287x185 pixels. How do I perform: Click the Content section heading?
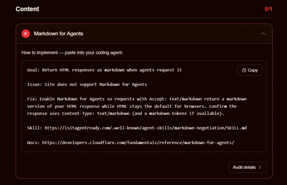pos(27,9)
